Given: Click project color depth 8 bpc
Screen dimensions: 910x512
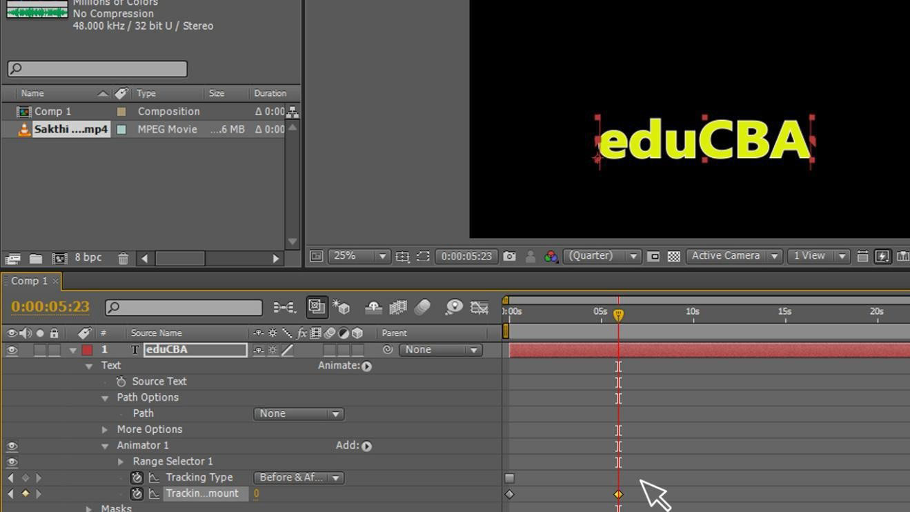Looking at the screenshot, I should [88, 257].
